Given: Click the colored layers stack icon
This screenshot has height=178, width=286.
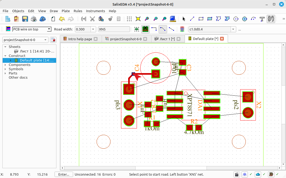Looking at the screenshot, I should click(x=8, y=29).
